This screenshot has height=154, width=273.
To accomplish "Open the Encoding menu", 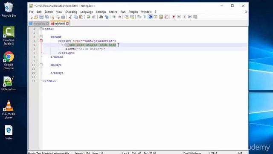I will point(71,12).
